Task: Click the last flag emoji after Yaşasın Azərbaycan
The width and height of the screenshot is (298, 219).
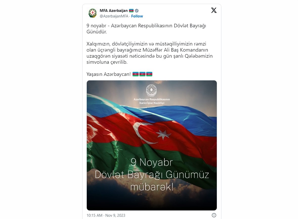Action: click(149, 74)
